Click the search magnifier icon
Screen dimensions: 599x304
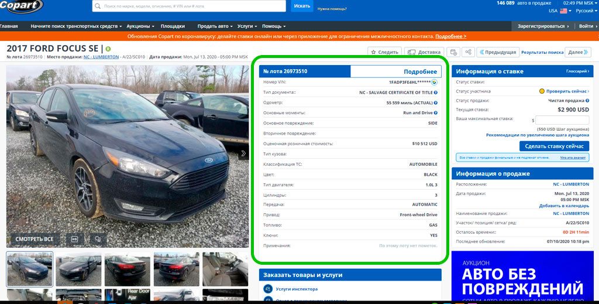point(98,6)
